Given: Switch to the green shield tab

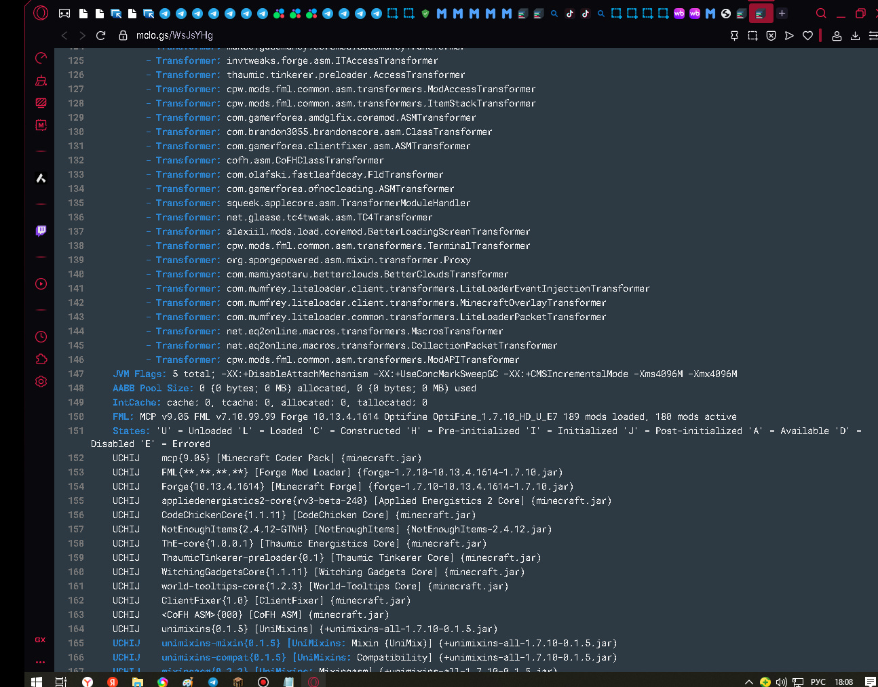Looking at the screenshot, I should [x=425, y=14].
